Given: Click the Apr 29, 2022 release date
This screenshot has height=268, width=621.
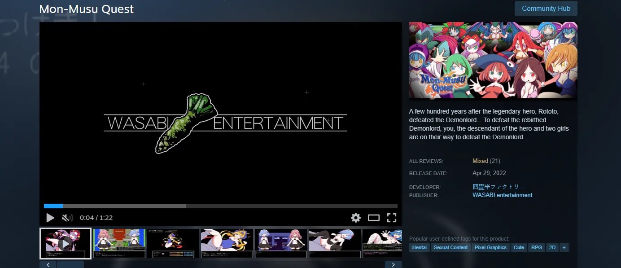Looking at the screenshot, I should tap(489, 173).
